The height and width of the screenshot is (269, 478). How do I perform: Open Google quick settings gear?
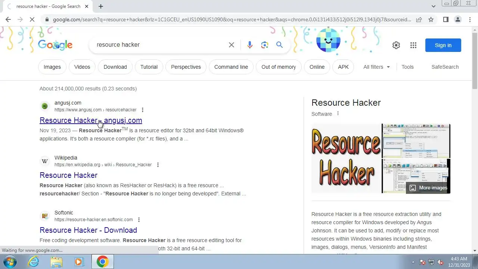point(396,45)
